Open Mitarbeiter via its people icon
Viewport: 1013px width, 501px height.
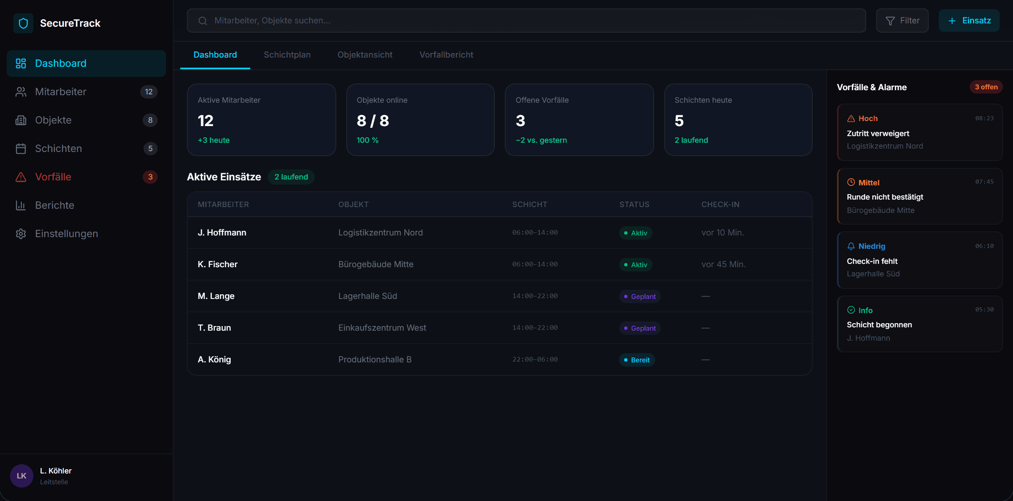[x=21, y=92]
